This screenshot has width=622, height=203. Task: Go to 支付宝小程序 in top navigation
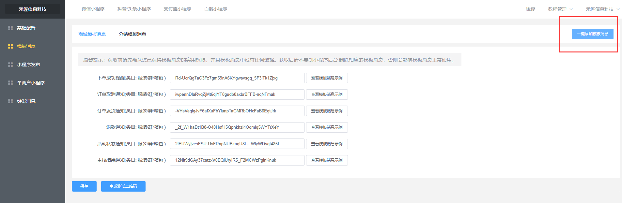(178, 9)
